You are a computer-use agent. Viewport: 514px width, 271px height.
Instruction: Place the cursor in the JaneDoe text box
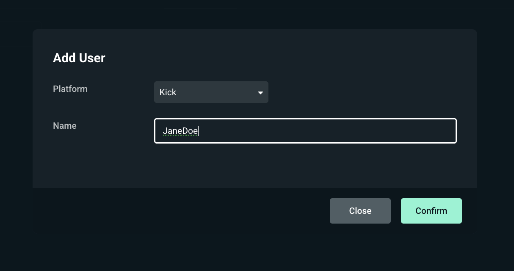coord(305,131)
